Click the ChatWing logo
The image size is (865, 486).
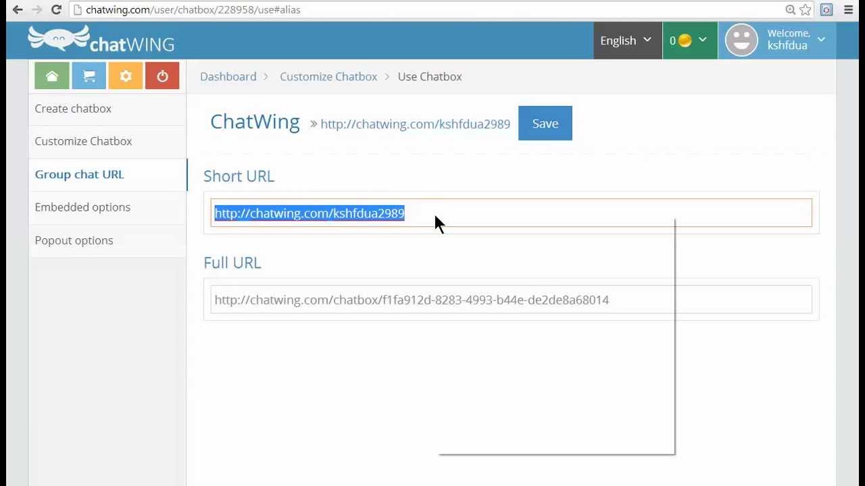point(101,39)
